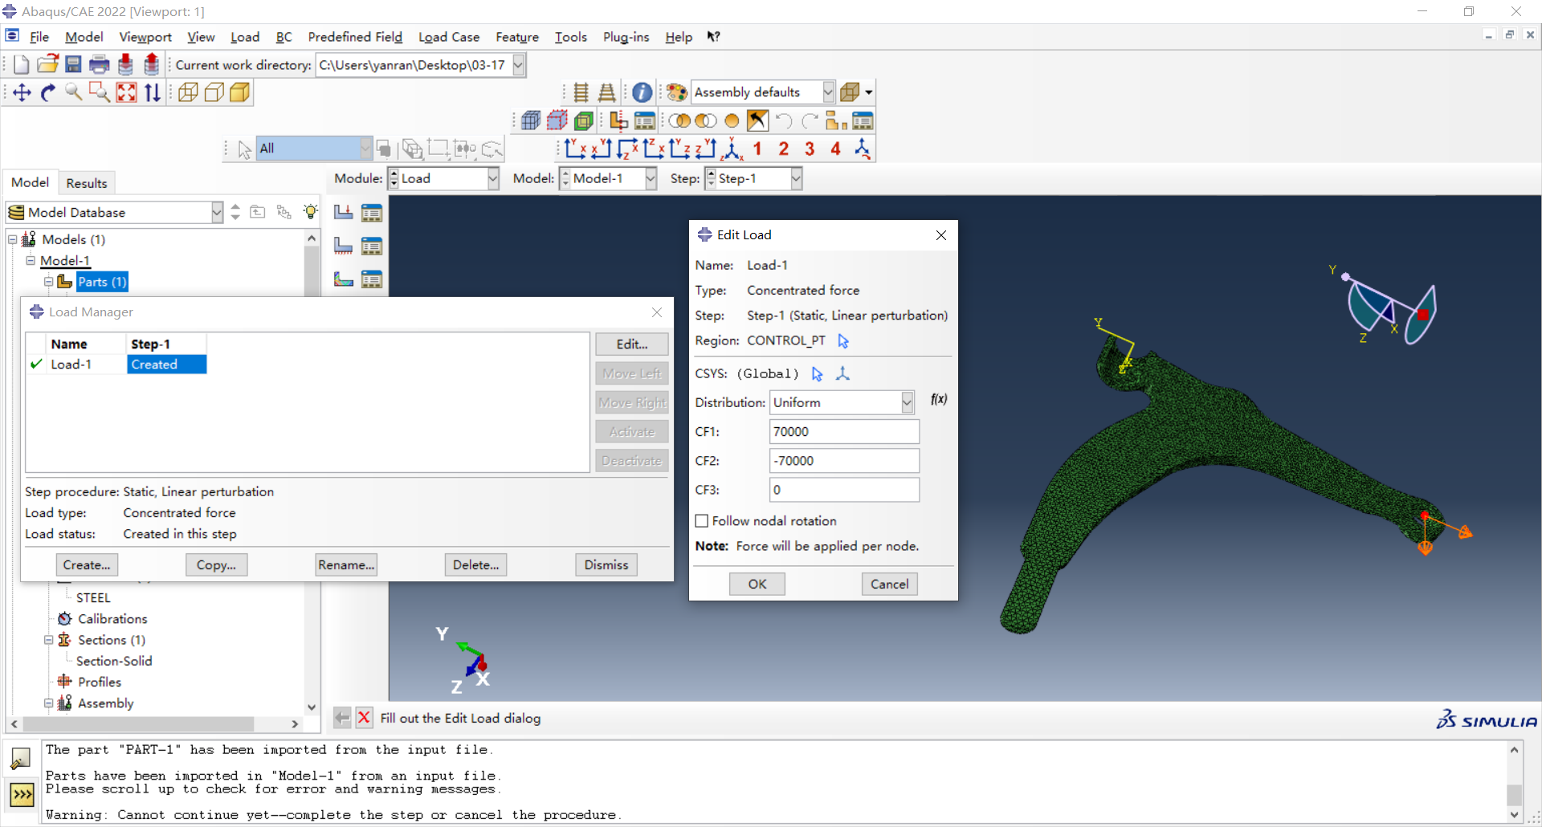The image size is (1542, 827).
Task: Click the Create Load toolbox icon
Action: tap(344, 213)
